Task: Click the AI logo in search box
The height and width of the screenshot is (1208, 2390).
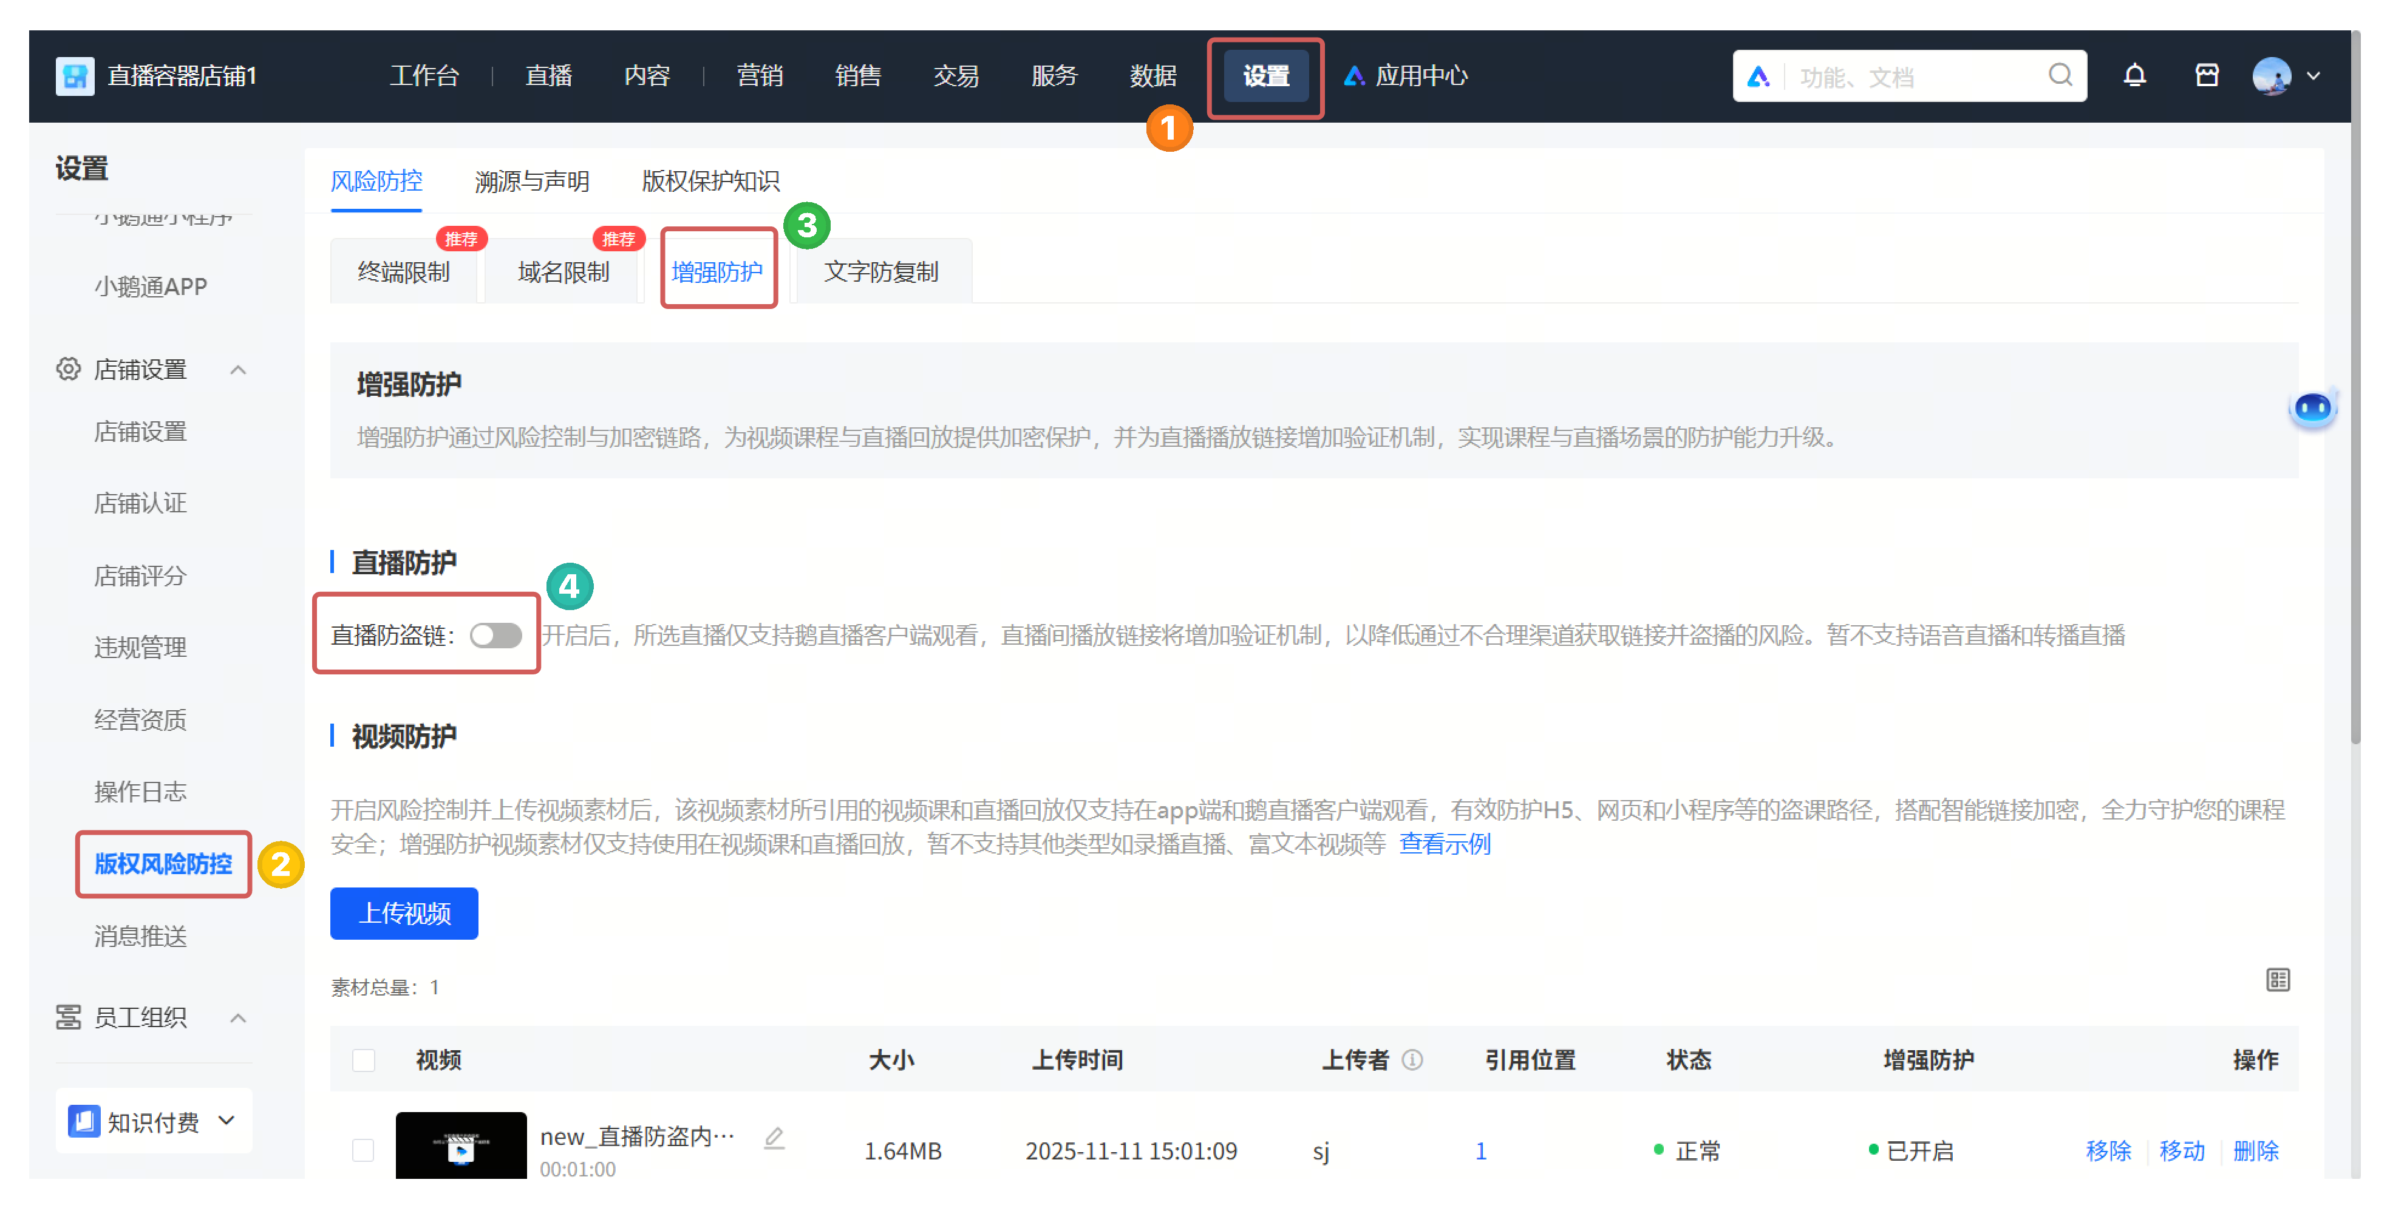Action: pos(1758,76)
